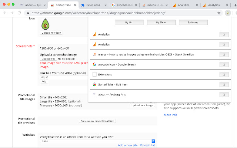Open a new tab with the plus button
The height and width of the screenshot is (148, 237).
tap(236, 5)
